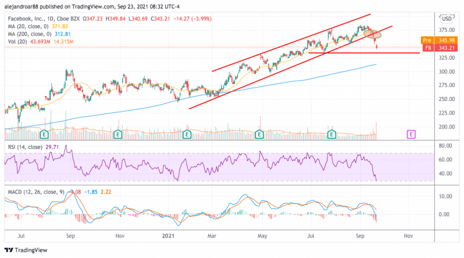The width and height of the screenshot is (464, 258).
Task: Click the earnings marker near late July 2021
Action: [x=331, y=134]
